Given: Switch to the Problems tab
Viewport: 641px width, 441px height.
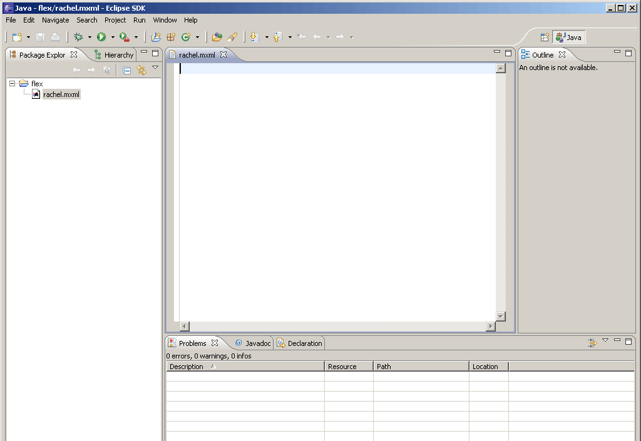Looking at the screenshot, I should coord(192,343).
